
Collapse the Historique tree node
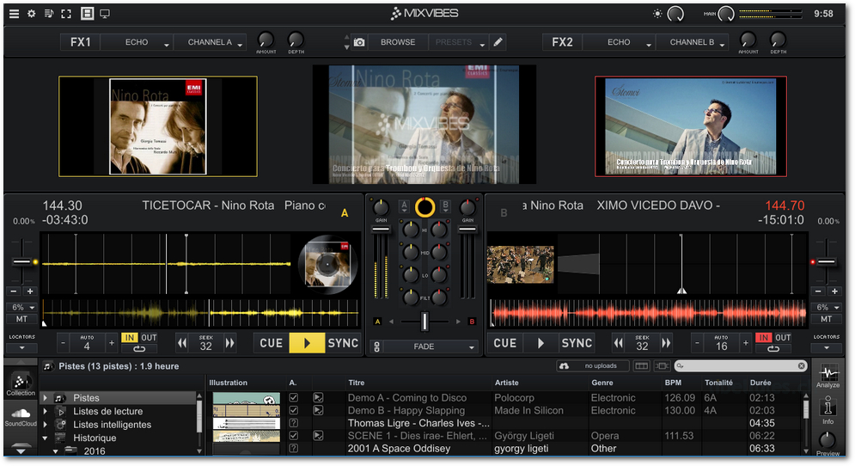tap(46, 438)
